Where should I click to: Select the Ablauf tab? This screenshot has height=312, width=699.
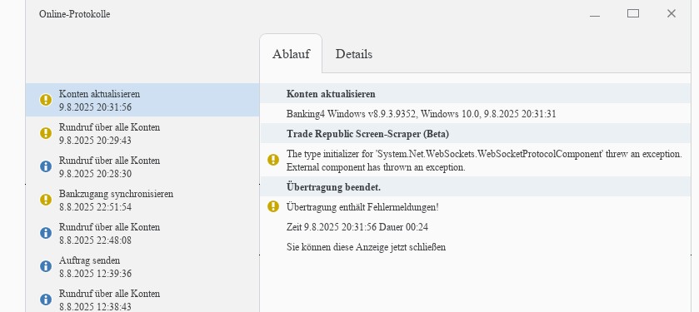pos(291,54)
